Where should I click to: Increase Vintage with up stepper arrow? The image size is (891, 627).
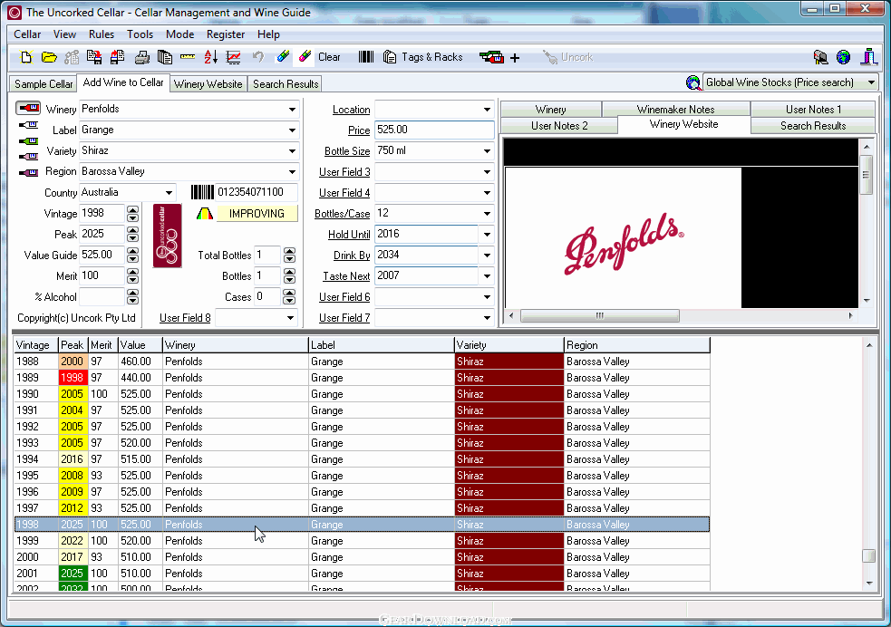point(132,210)
